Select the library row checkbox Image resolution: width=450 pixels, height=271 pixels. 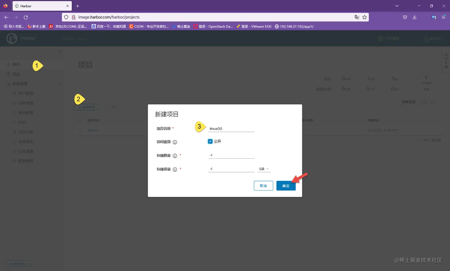[79, 130]
